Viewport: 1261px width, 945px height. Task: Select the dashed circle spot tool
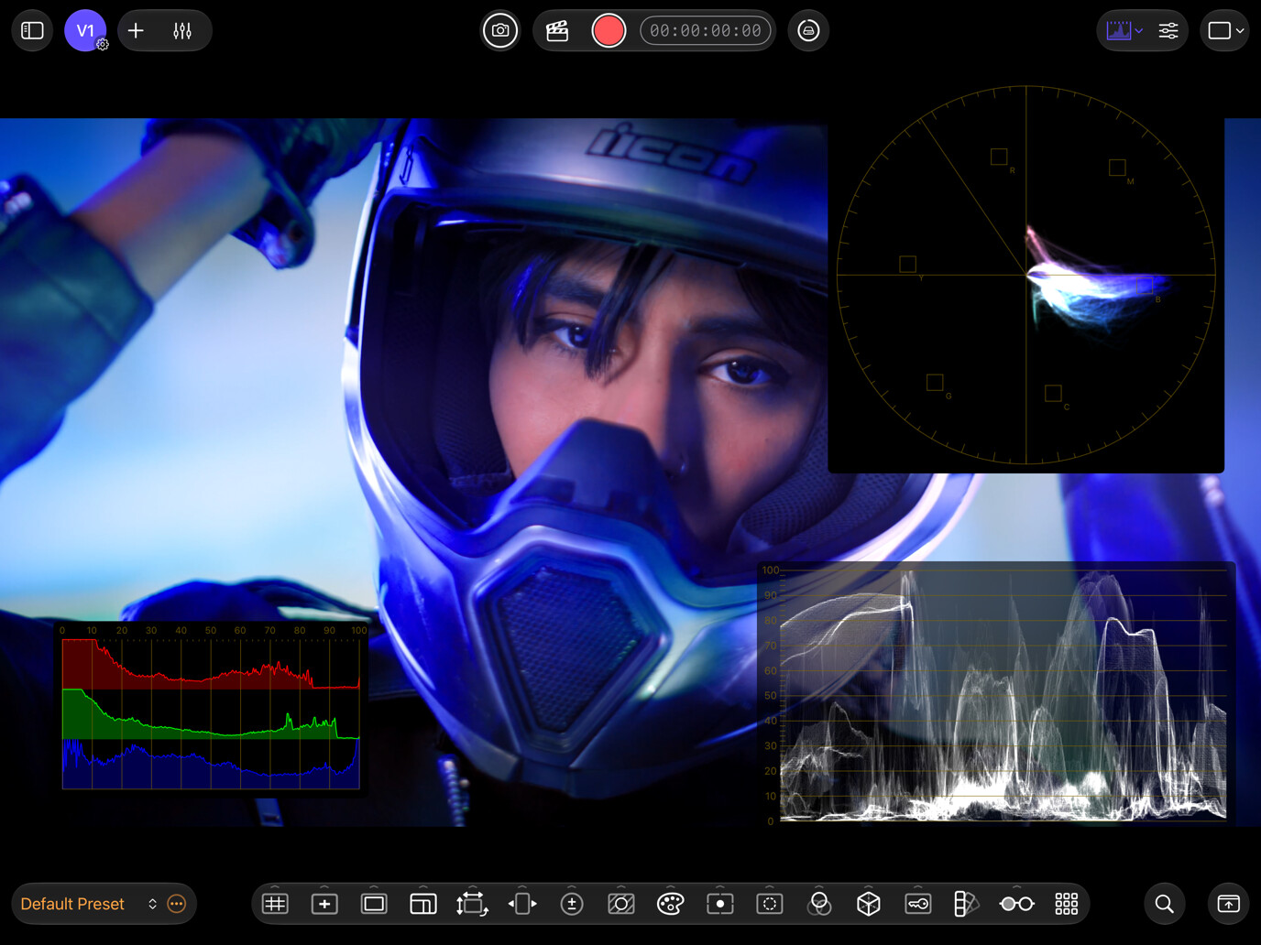click(x=770, y=904)
